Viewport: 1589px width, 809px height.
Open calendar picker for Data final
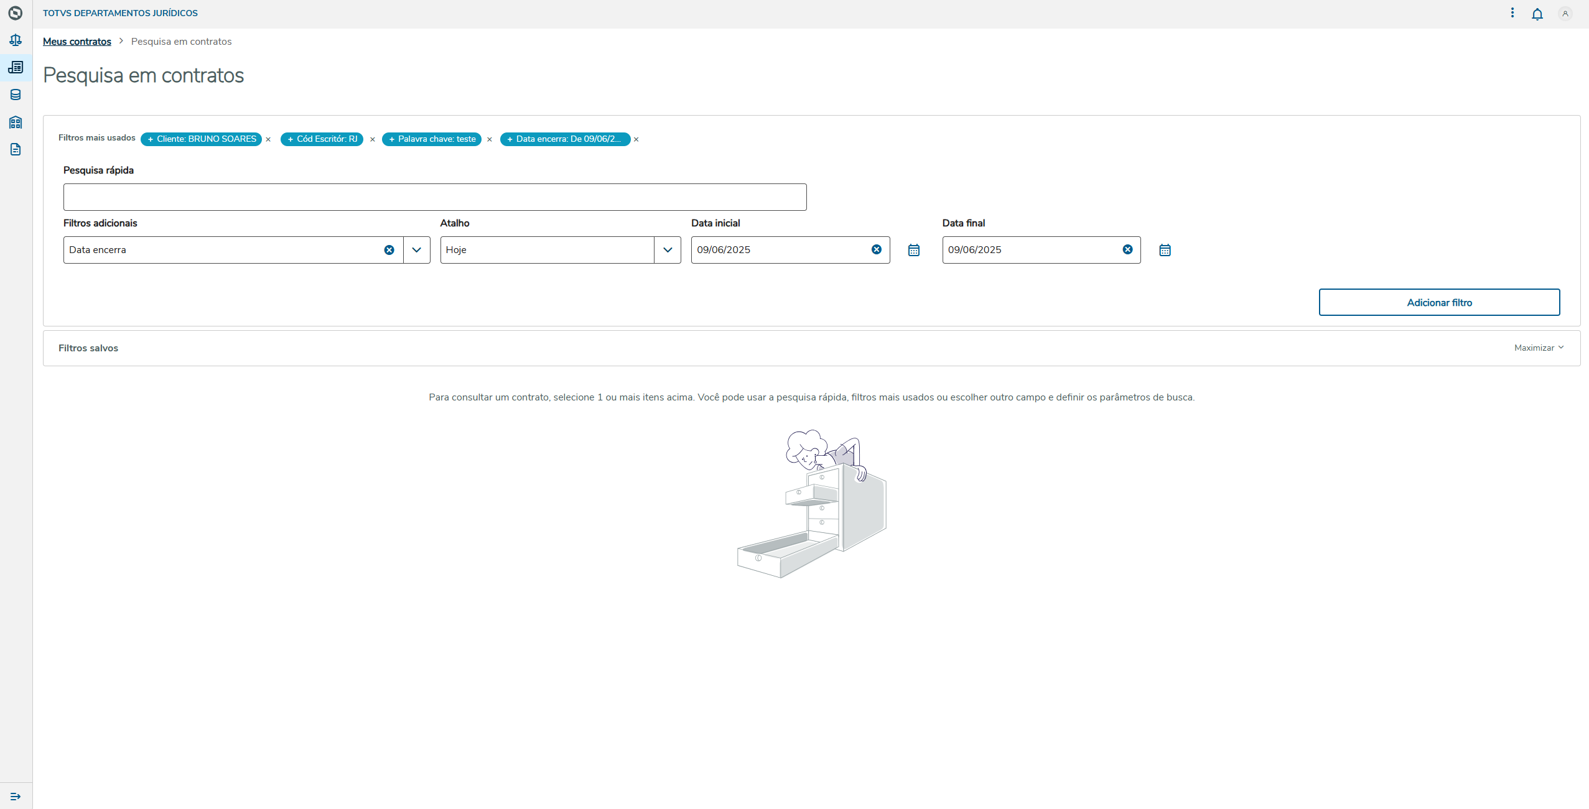tap(1165, 250)
